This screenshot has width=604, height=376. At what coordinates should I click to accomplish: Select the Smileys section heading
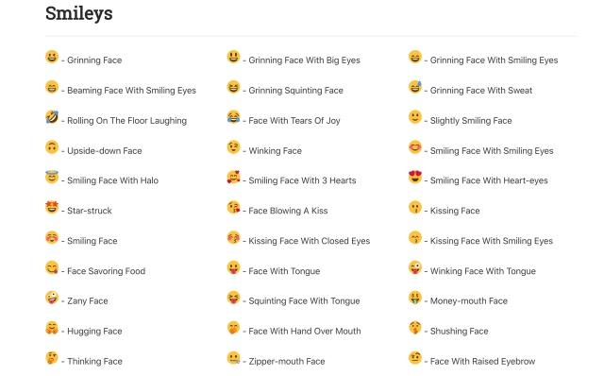79,13
